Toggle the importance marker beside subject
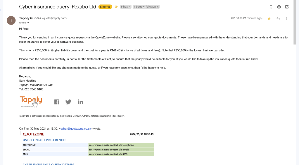The width and height of the screenshot is (299, 165). [116, 7]
